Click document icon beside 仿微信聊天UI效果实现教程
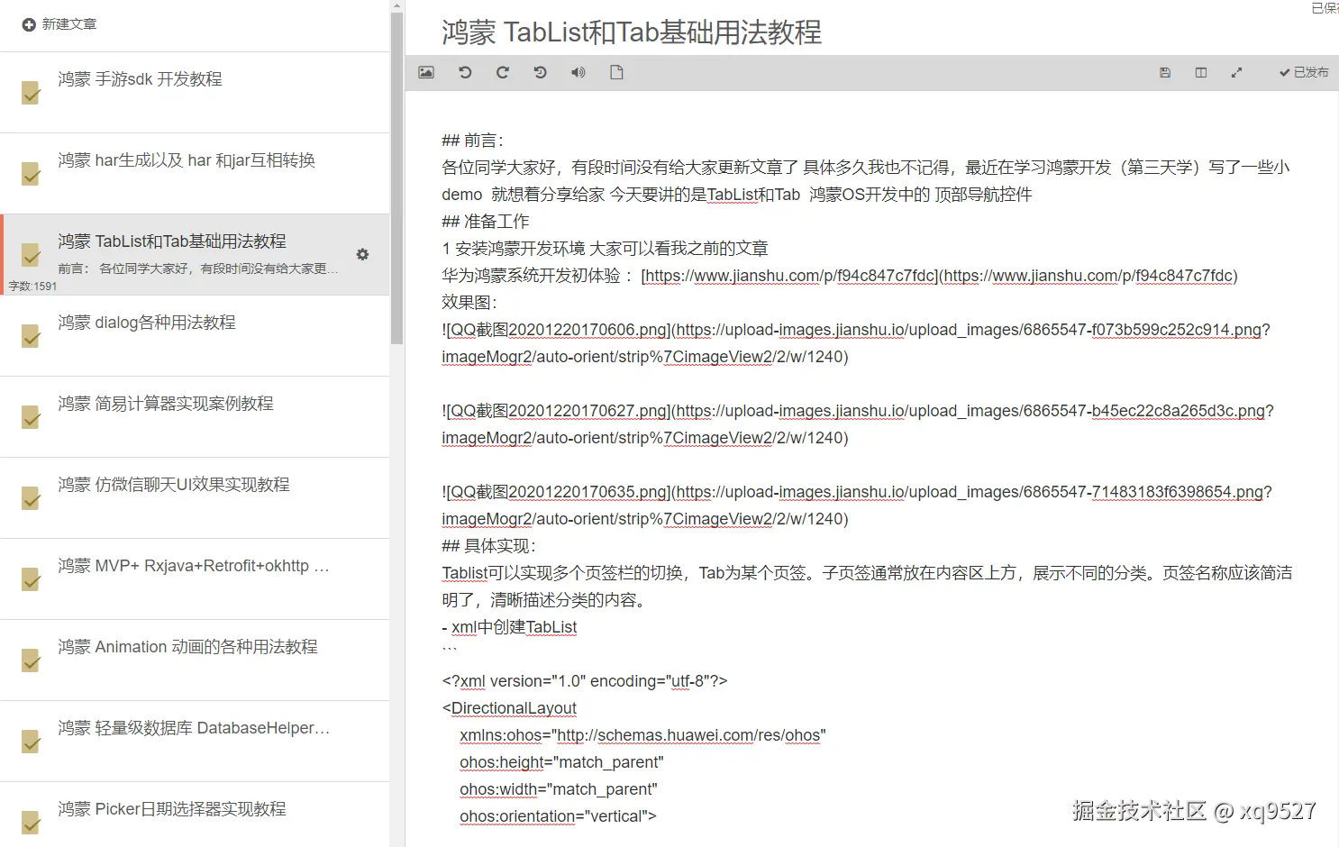 (31, 498)
